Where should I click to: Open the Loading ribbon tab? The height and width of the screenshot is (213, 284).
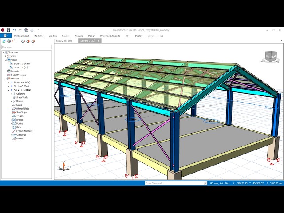(x=53, y=36)
